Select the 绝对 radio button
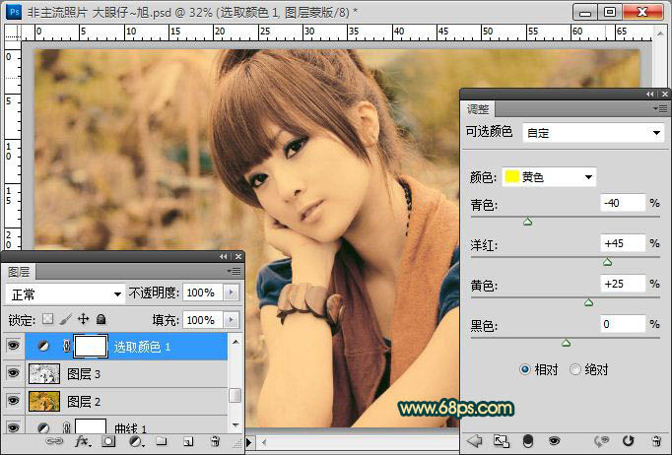 tap(575, 369)
